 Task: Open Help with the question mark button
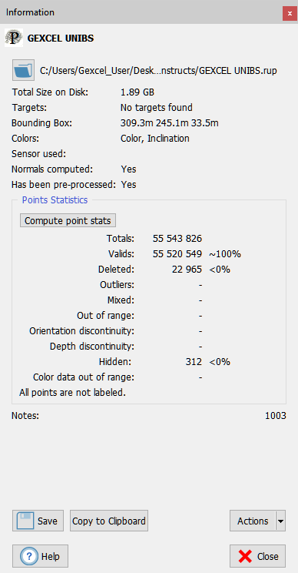[40, 556]
